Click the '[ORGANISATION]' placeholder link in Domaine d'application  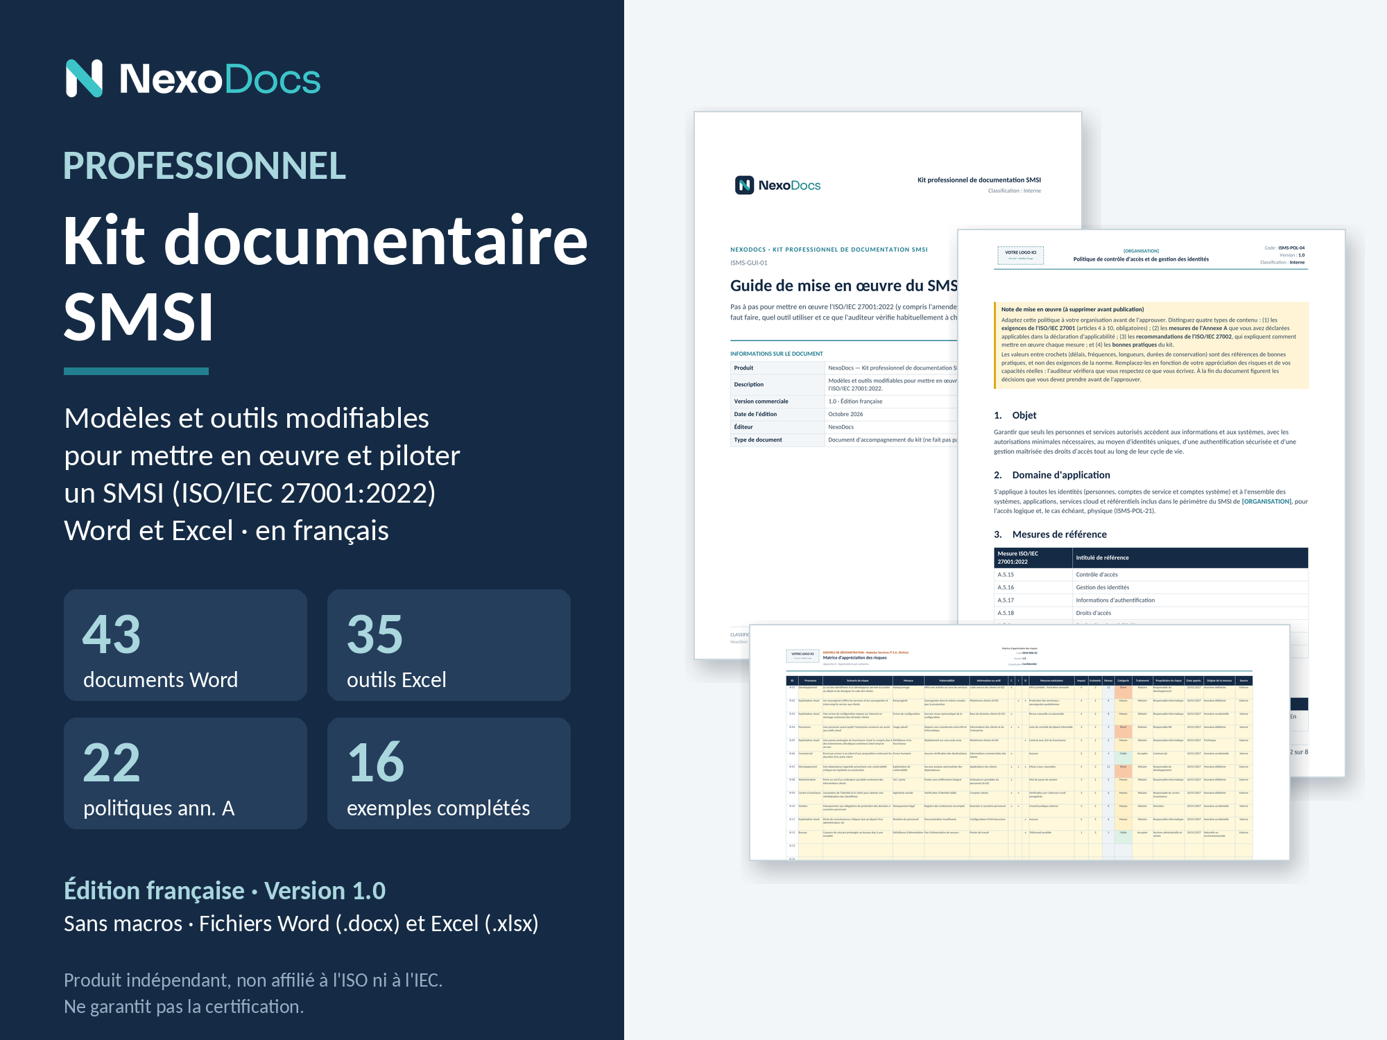[x=1266, y=501]
